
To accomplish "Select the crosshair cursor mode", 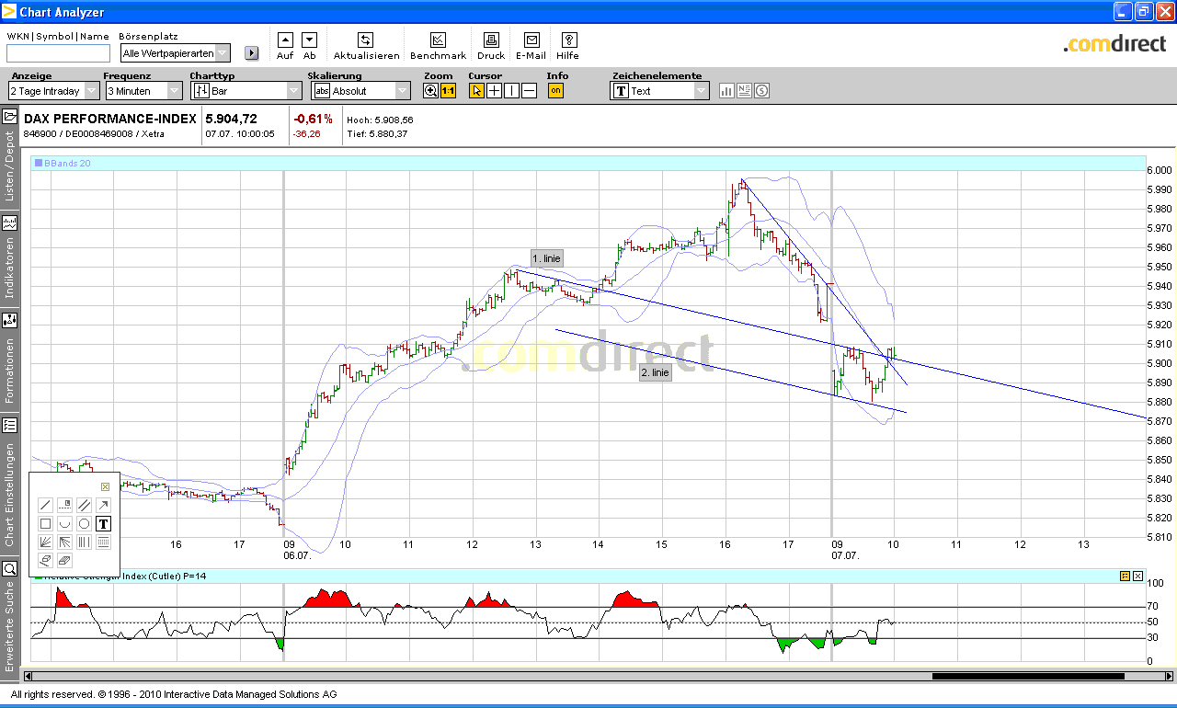I will 494,90.
